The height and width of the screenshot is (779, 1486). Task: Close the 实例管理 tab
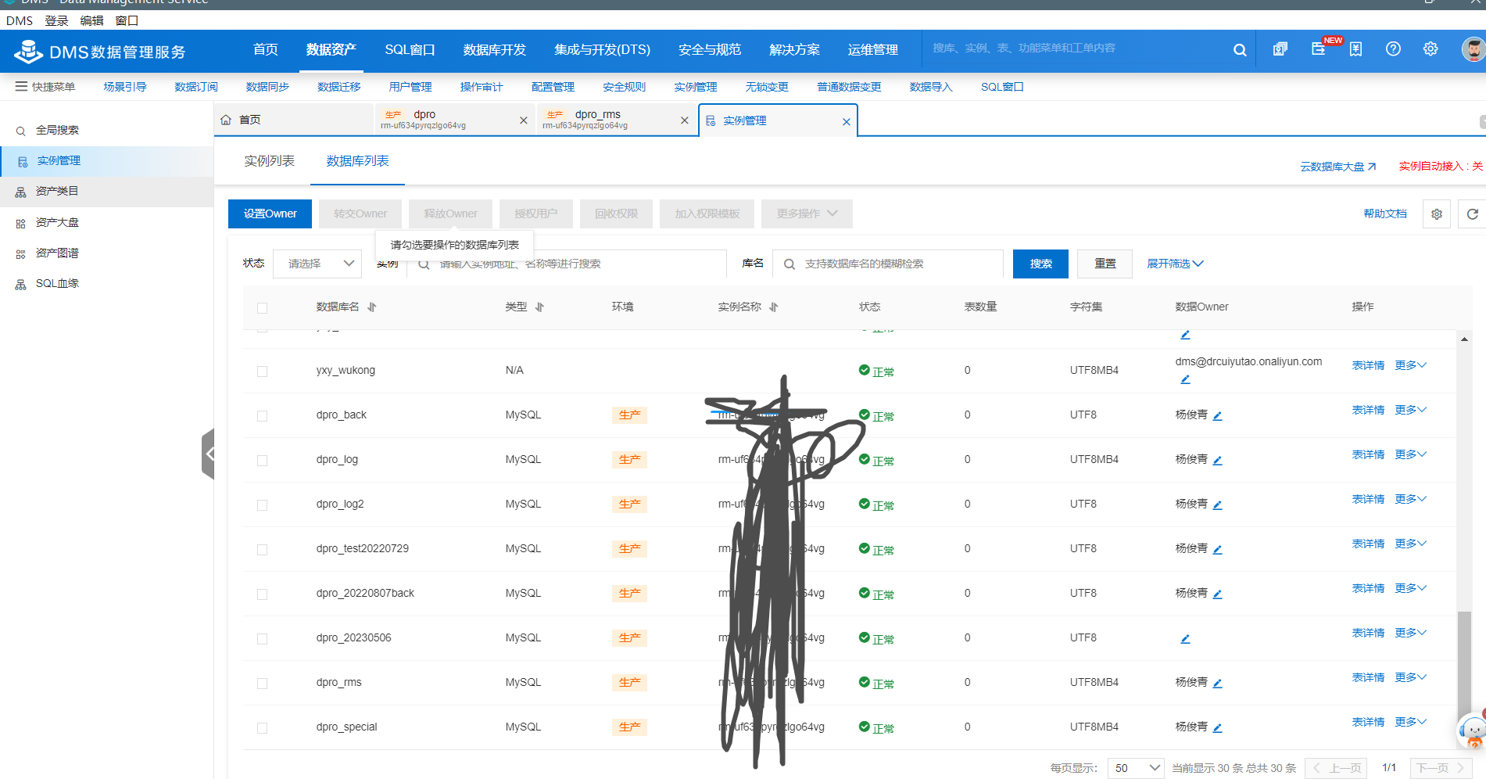point(847,122)
